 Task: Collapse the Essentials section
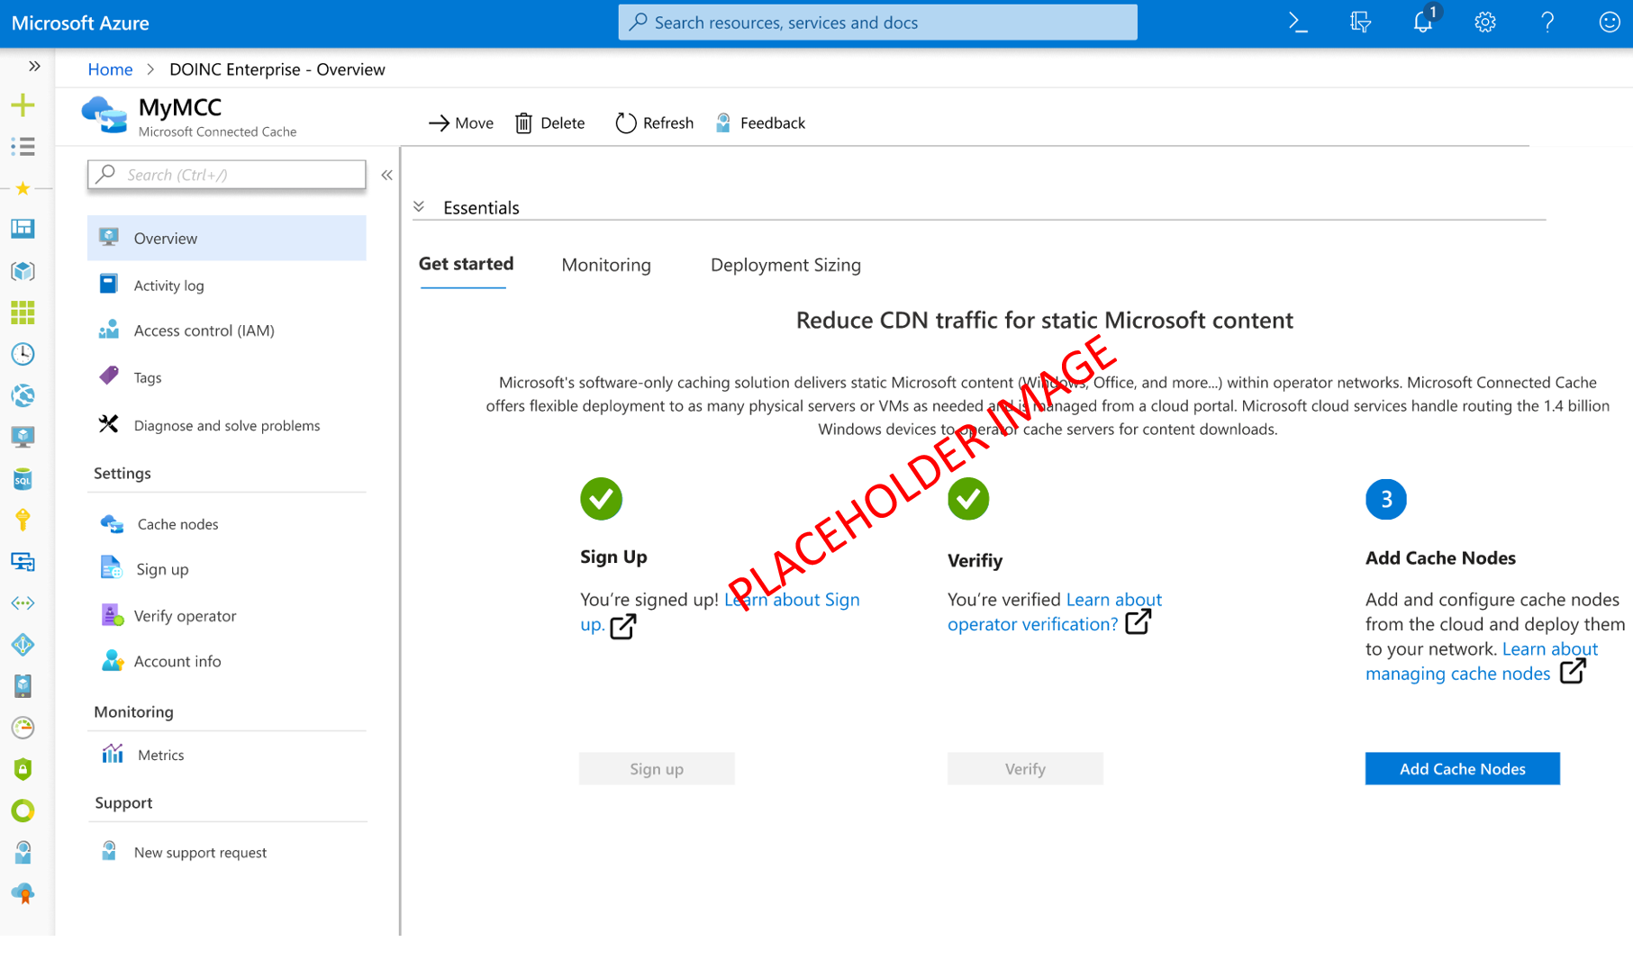tap(419, 207)
